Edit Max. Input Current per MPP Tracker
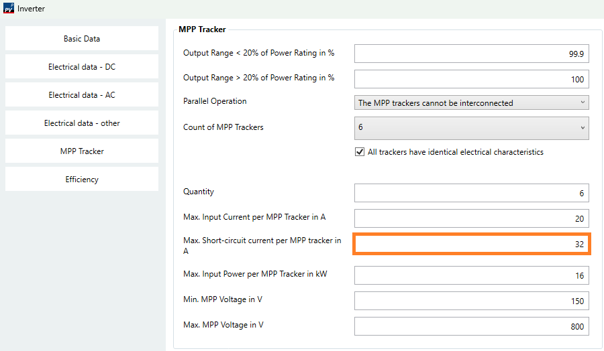This screenshot has height=351, width=604. (471, 218)
